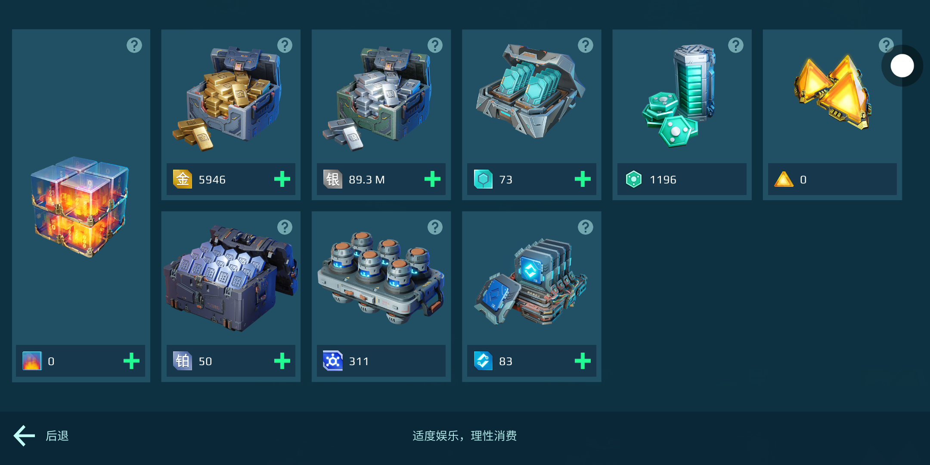The width and height of the screenshot is (930, 465).
Task: Show info for the fire cube card
Action: [134, 45]
